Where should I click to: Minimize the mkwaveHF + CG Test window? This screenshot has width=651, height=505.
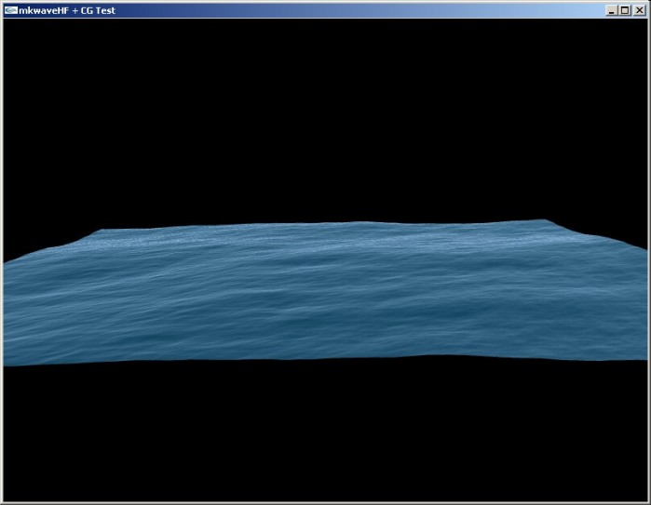click(x=611, y=9)
